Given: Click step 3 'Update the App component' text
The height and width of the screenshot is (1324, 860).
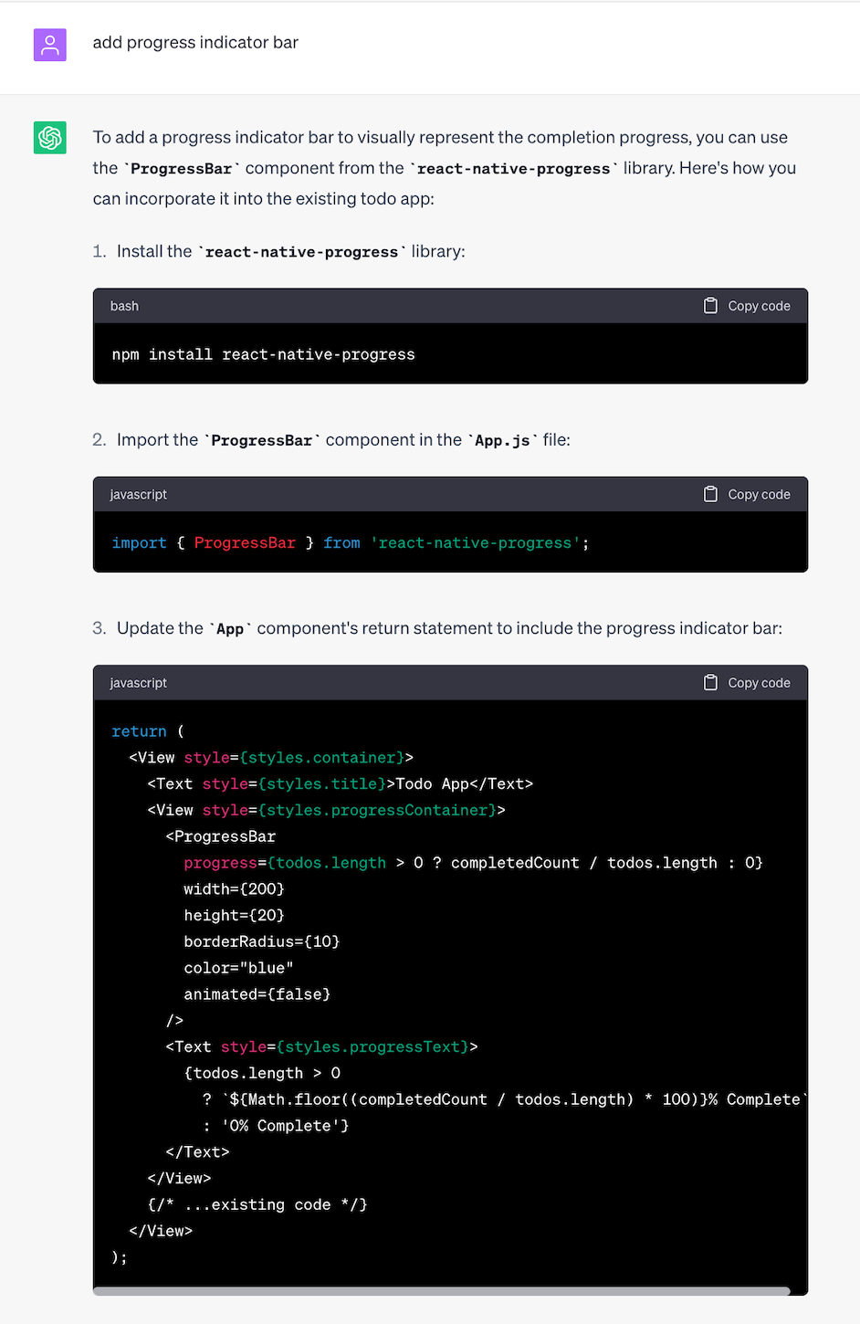Looking at the screenshot, I should [x=449, y=628].
